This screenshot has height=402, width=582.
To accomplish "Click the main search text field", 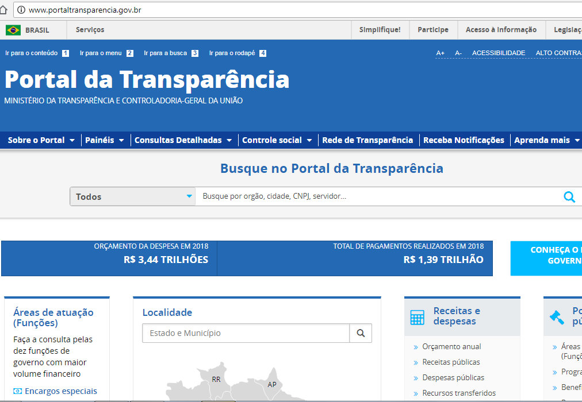I will point(378,196).
